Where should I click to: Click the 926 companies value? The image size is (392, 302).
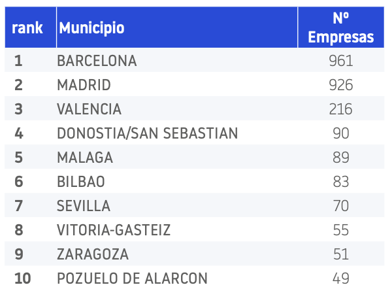tap(341, 85)
